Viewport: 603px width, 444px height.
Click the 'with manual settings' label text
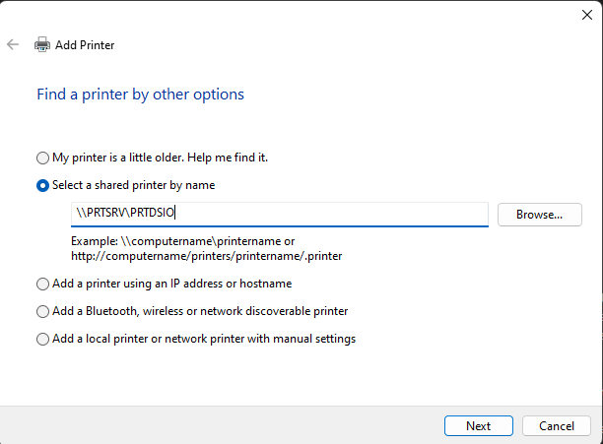pos(301,339)
